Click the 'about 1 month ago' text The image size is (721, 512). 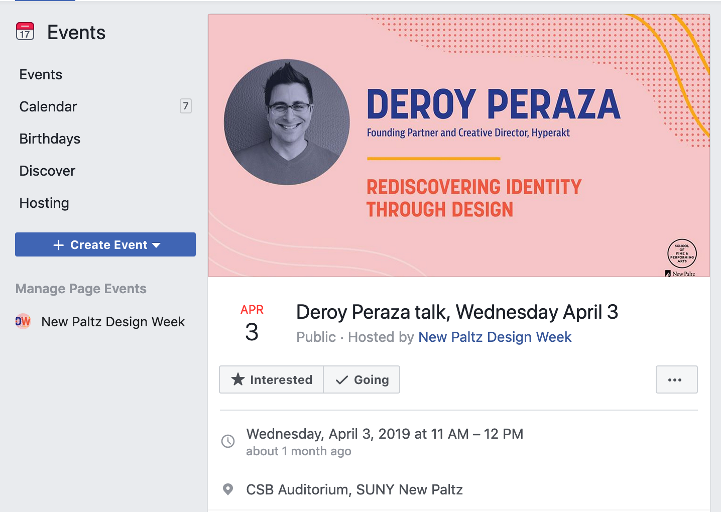click(299, 451)
